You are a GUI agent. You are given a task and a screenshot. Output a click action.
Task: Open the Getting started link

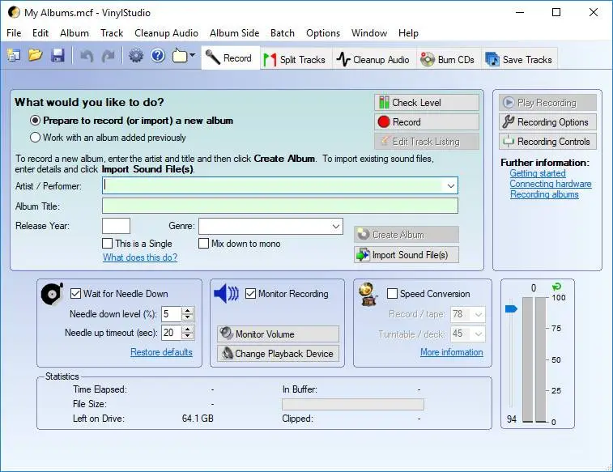pyautogui.click(x=538, y=173)
